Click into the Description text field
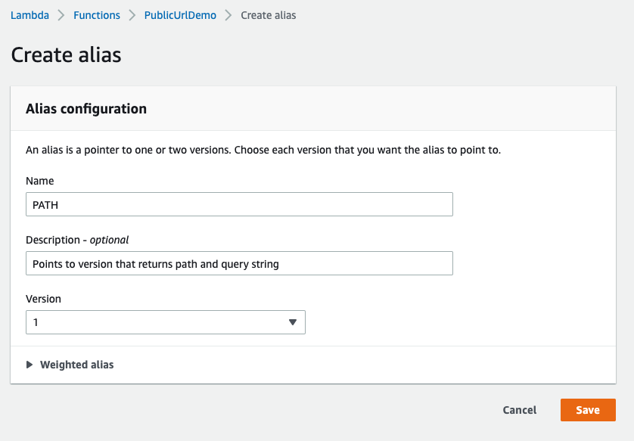Image resolution: width=634 pixels, height=441 pixels. [239, 263]
